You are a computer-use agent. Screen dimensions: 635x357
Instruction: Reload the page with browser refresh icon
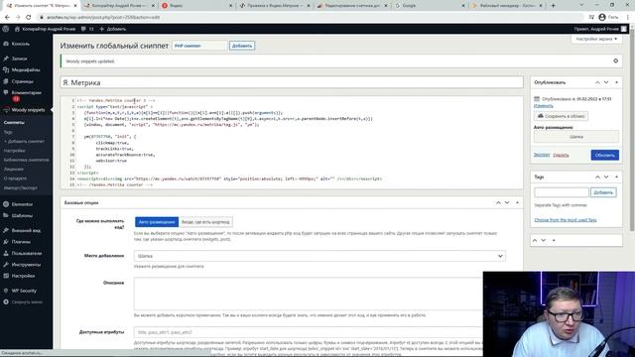coord(29,17)
